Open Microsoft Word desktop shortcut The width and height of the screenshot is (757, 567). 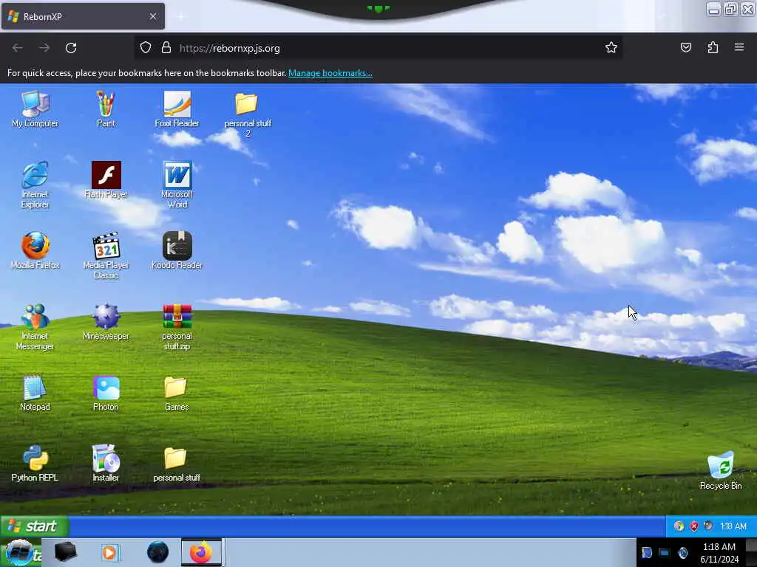click(x=177, y=185)
